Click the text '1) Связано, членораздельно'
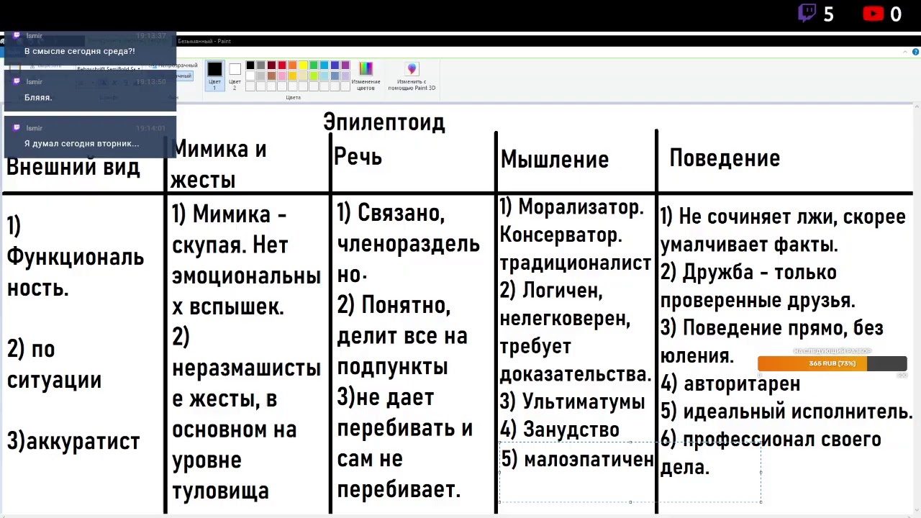This screenshot has height=518, width=921. [408, 243]
